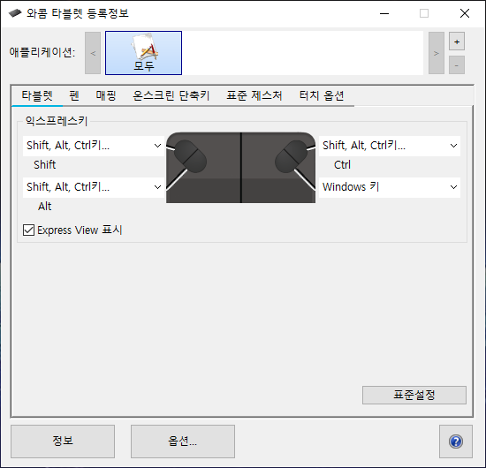Switch to the 타블렛 tab

(37, 95)
